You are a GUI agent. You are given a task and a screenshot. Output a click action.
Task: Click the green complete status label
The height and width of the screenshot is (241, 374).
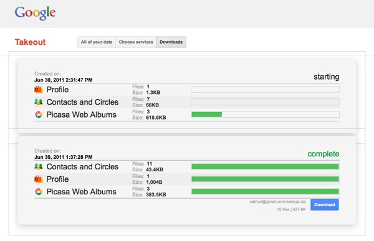(324, 154)
